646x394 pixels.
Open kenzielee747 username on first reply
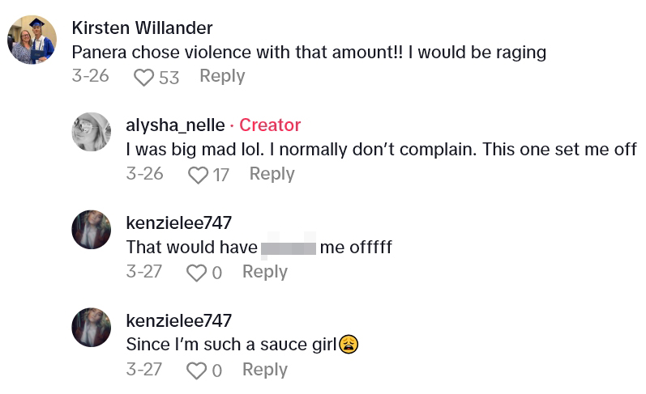179,222
